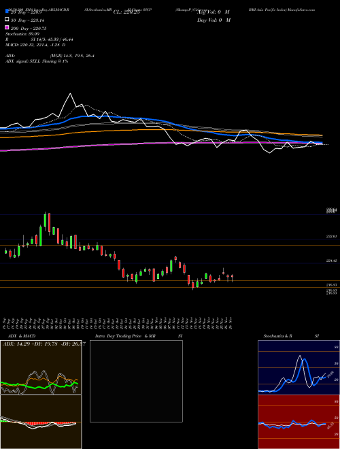The height and width of the screenshot is (449, 340).
Task: Click the 'Day Vol: 0 M' label
Action: tap(214, 20)
